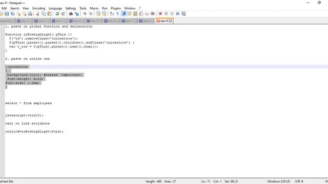Toggle the highlighted Indent Guide icon

click(x=124, y=14)
